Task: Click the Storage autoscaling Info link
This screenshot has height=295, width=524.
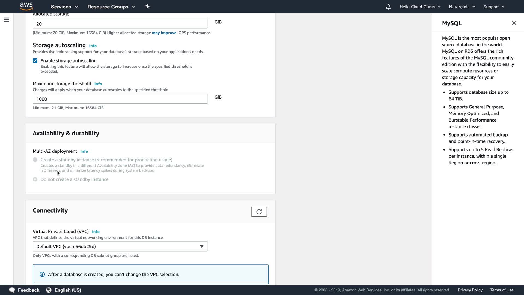Action: 93,46
